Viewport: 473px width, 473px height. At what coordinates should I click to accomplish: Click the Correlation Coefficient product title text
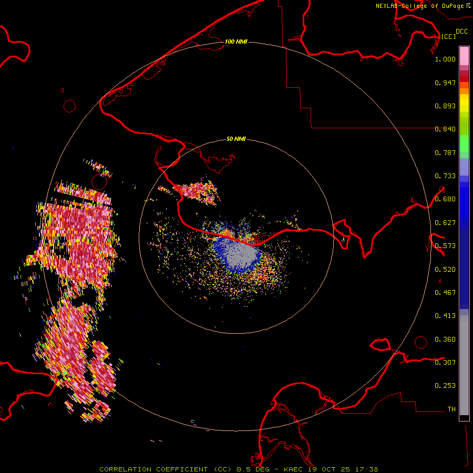click(166, 469)
